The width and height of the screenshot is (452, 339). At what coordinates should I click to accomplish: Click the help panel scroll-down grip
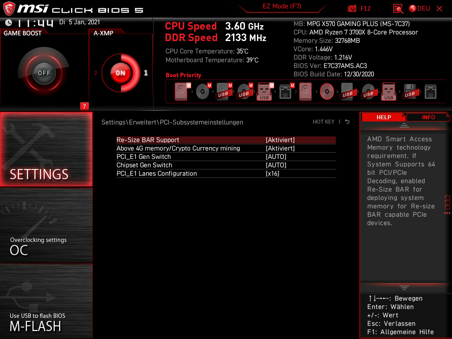(x=404, y=288)
